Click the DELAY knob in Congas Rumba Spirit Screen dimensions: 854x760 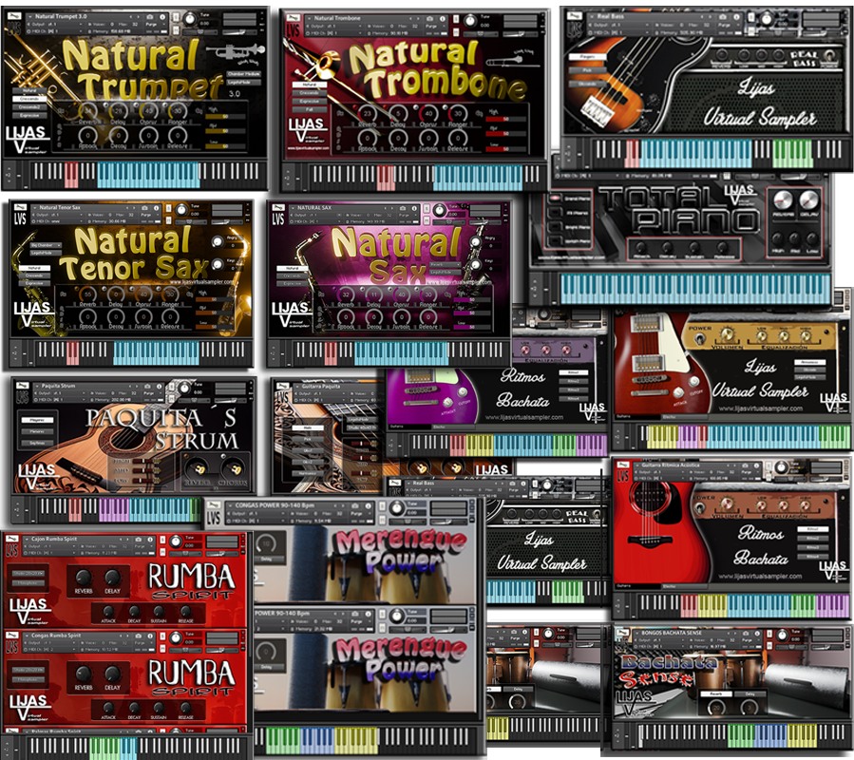[112, 674]
